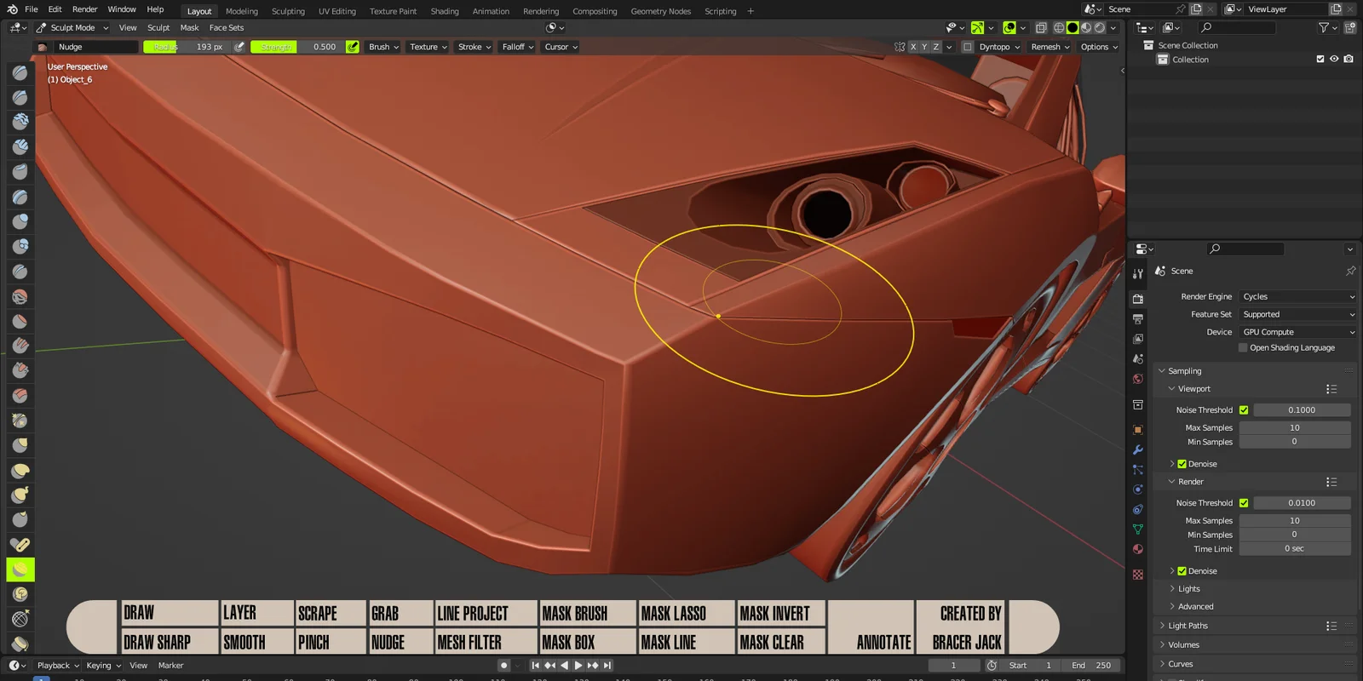This screenshot has height=681, width=1363.
Task: Select the Pinch brush tool icon
Action: coord(20,421)
